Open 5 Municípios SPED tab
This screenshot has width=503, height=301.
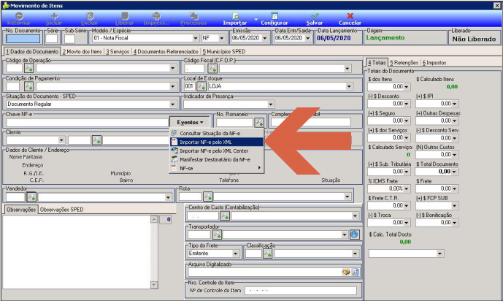point(224,52)
